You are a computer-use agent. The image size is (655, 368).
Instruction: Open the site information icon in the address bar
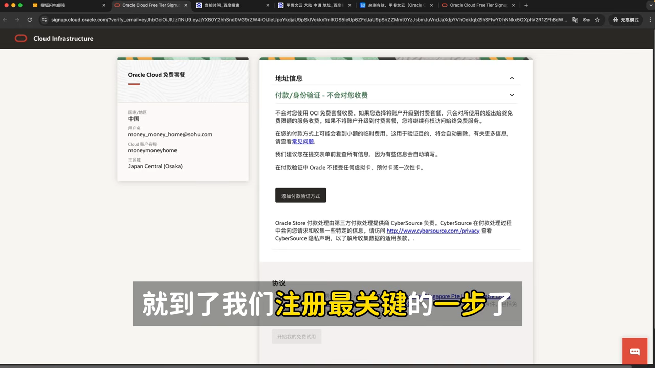(44, 20)
